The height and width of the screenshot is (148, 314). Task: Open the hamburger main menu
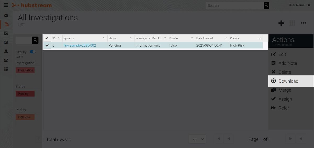point(6,5)
